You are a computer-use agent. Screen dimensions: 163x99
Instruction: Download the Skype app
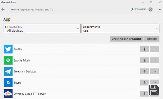(144, 83)
